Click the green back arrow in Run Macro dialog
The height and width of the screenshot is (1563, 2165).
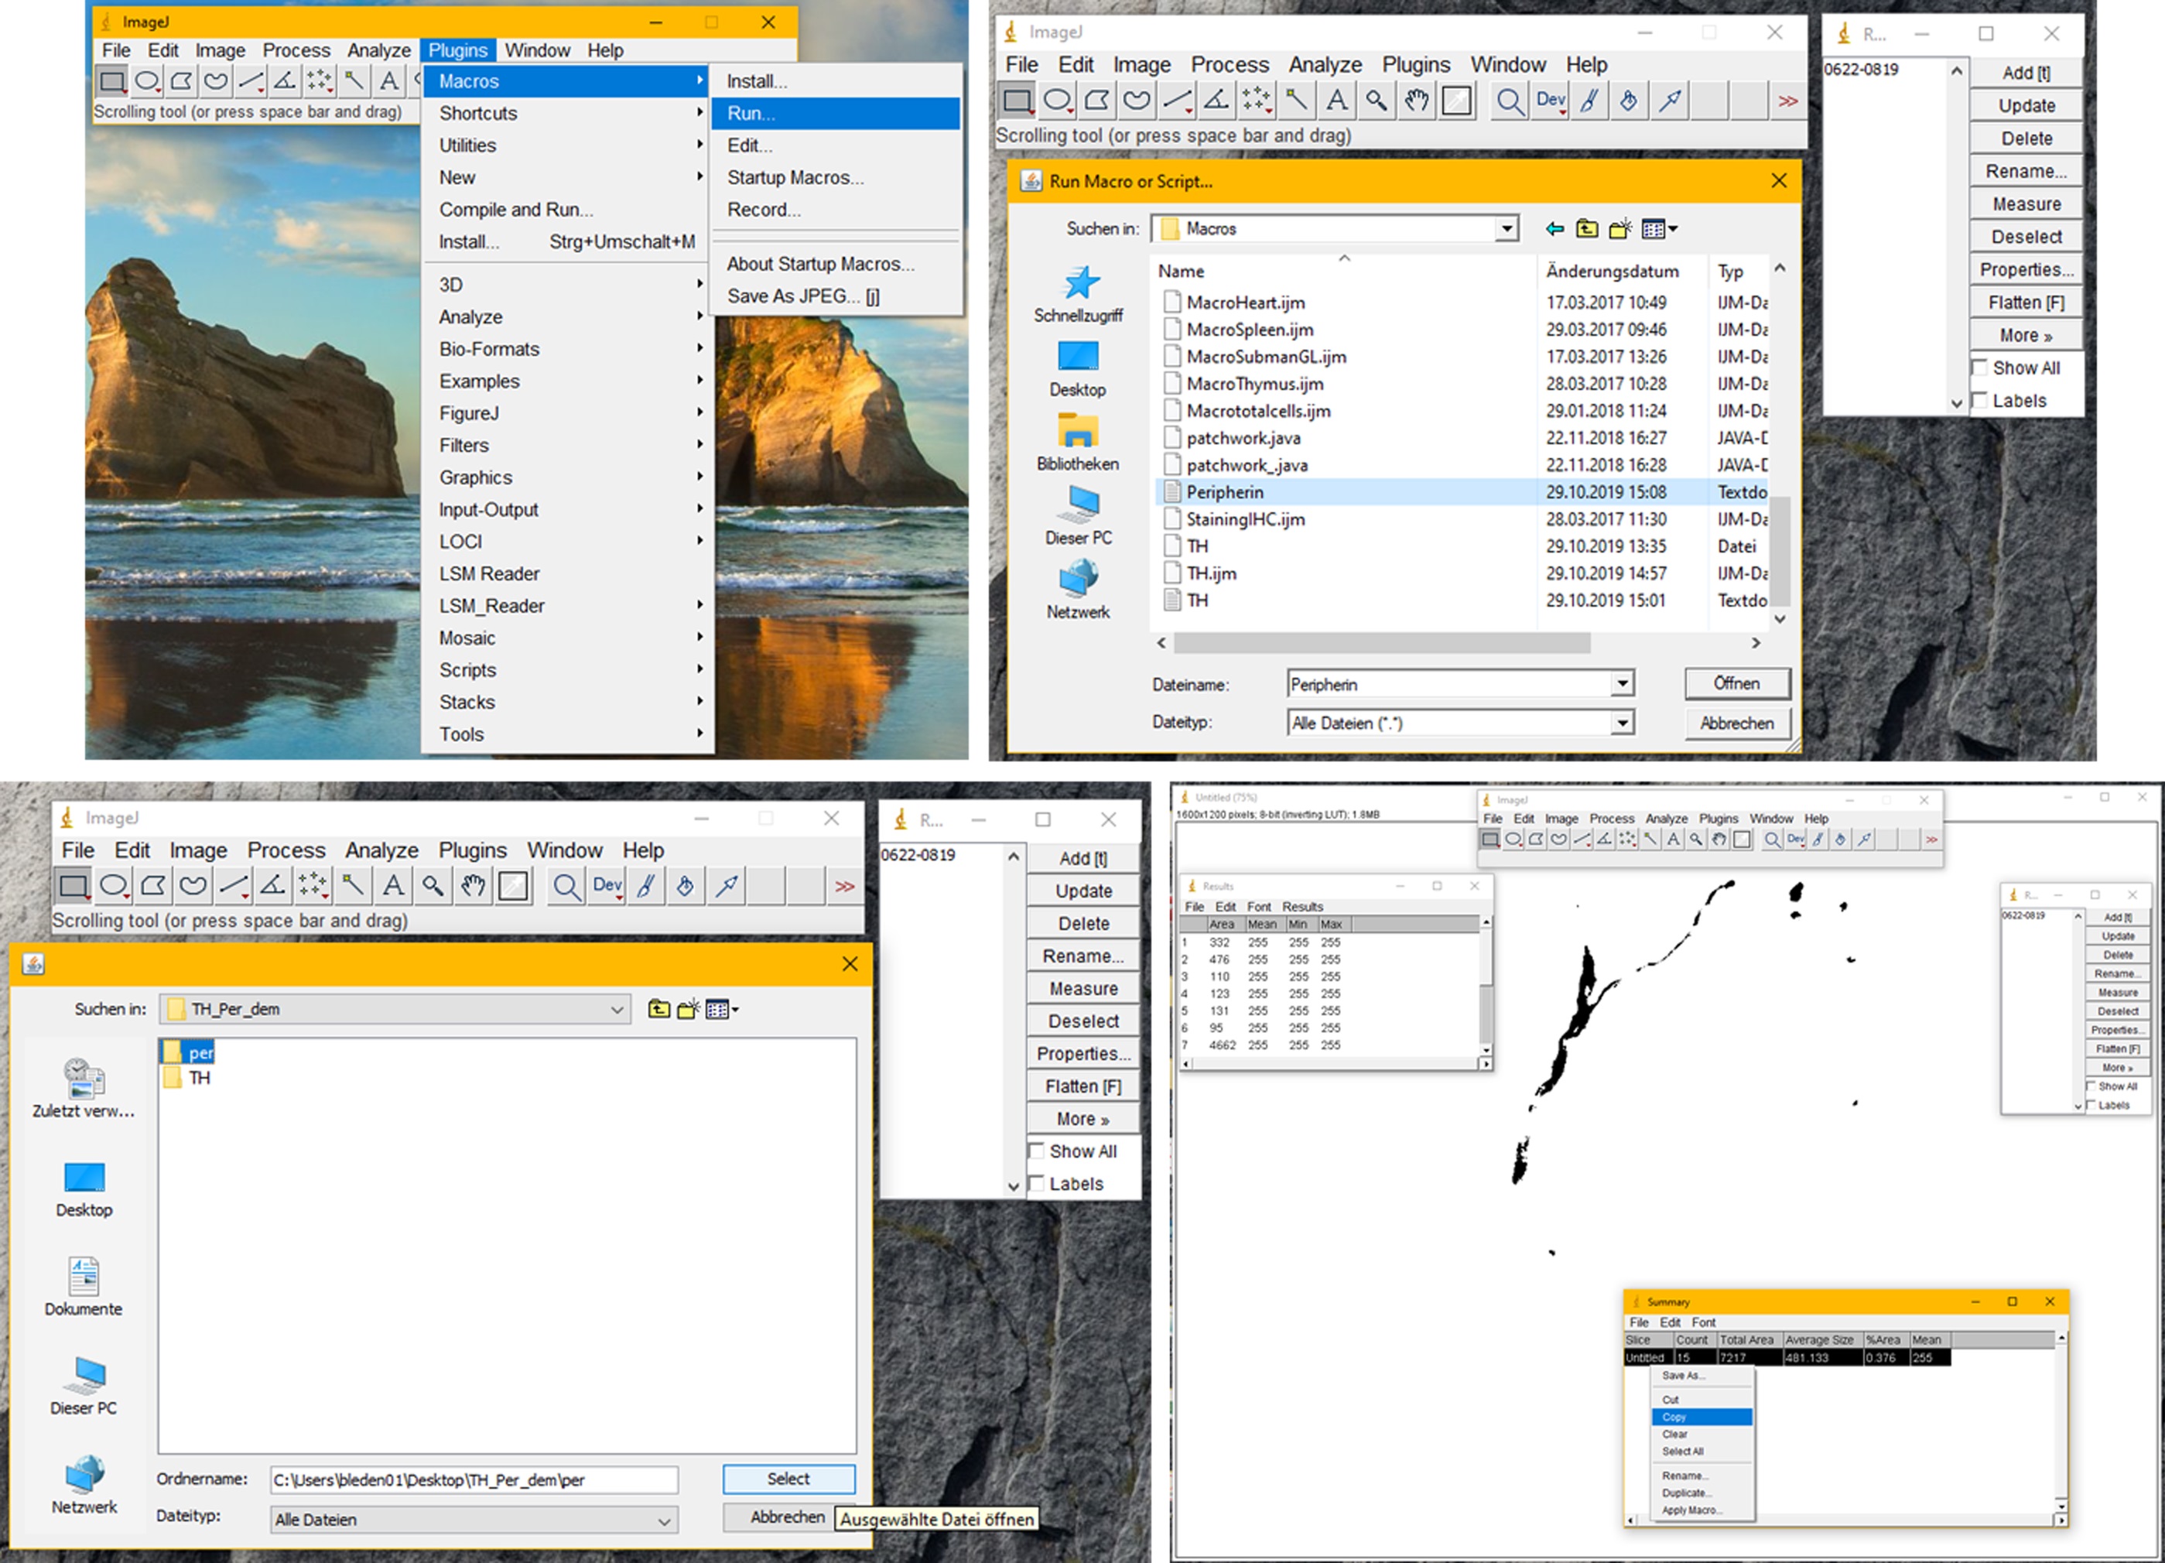click(1554, 229)
